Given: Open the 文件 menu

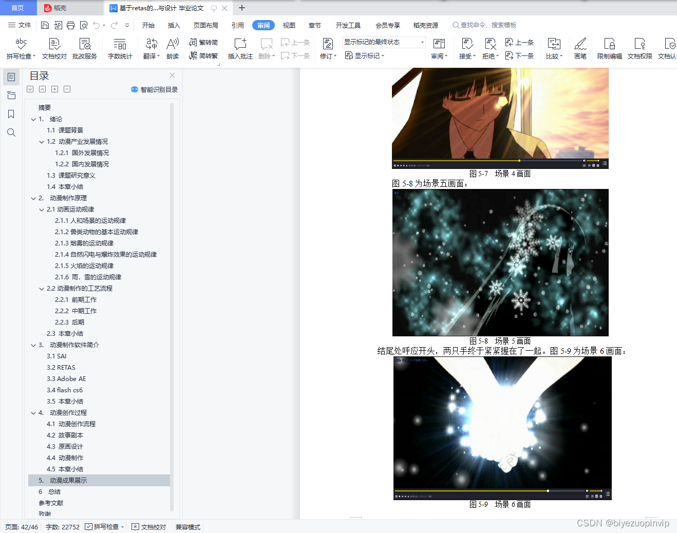Looking at the screenshot, I should 20,25.
